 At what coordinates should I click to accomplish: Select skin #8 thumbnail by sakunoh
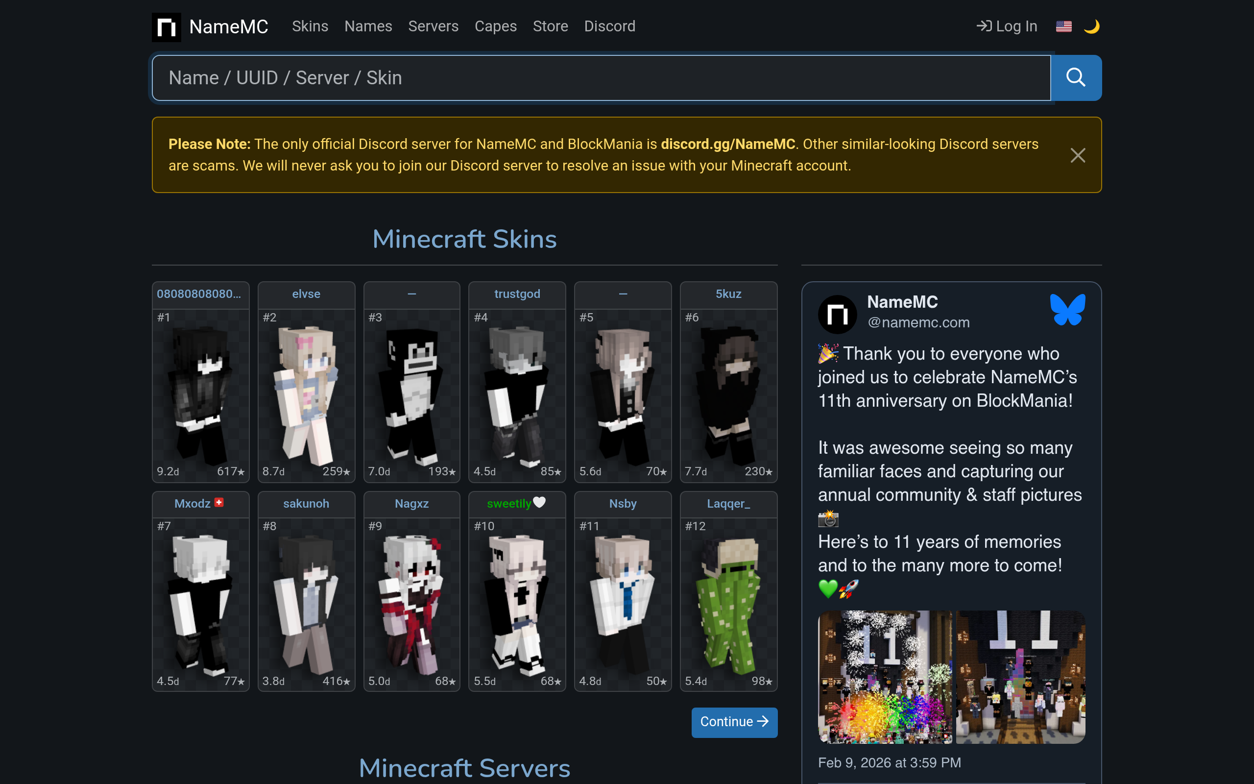[306, 605]
